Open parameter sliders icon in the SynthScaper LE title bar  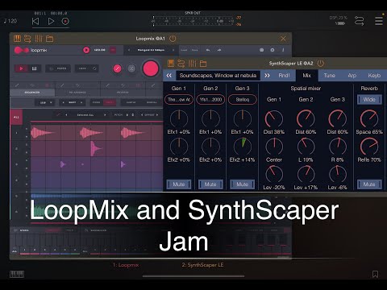[x=192, y=64]
